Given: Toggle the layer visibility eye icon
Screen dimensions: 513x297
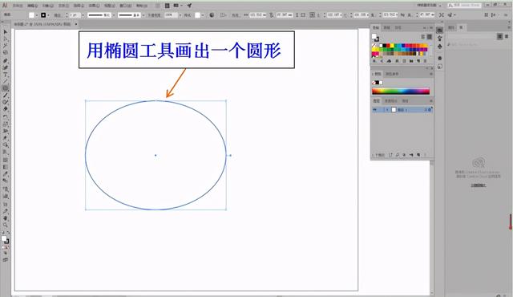Looking at the screenshot, I should 375,110.
